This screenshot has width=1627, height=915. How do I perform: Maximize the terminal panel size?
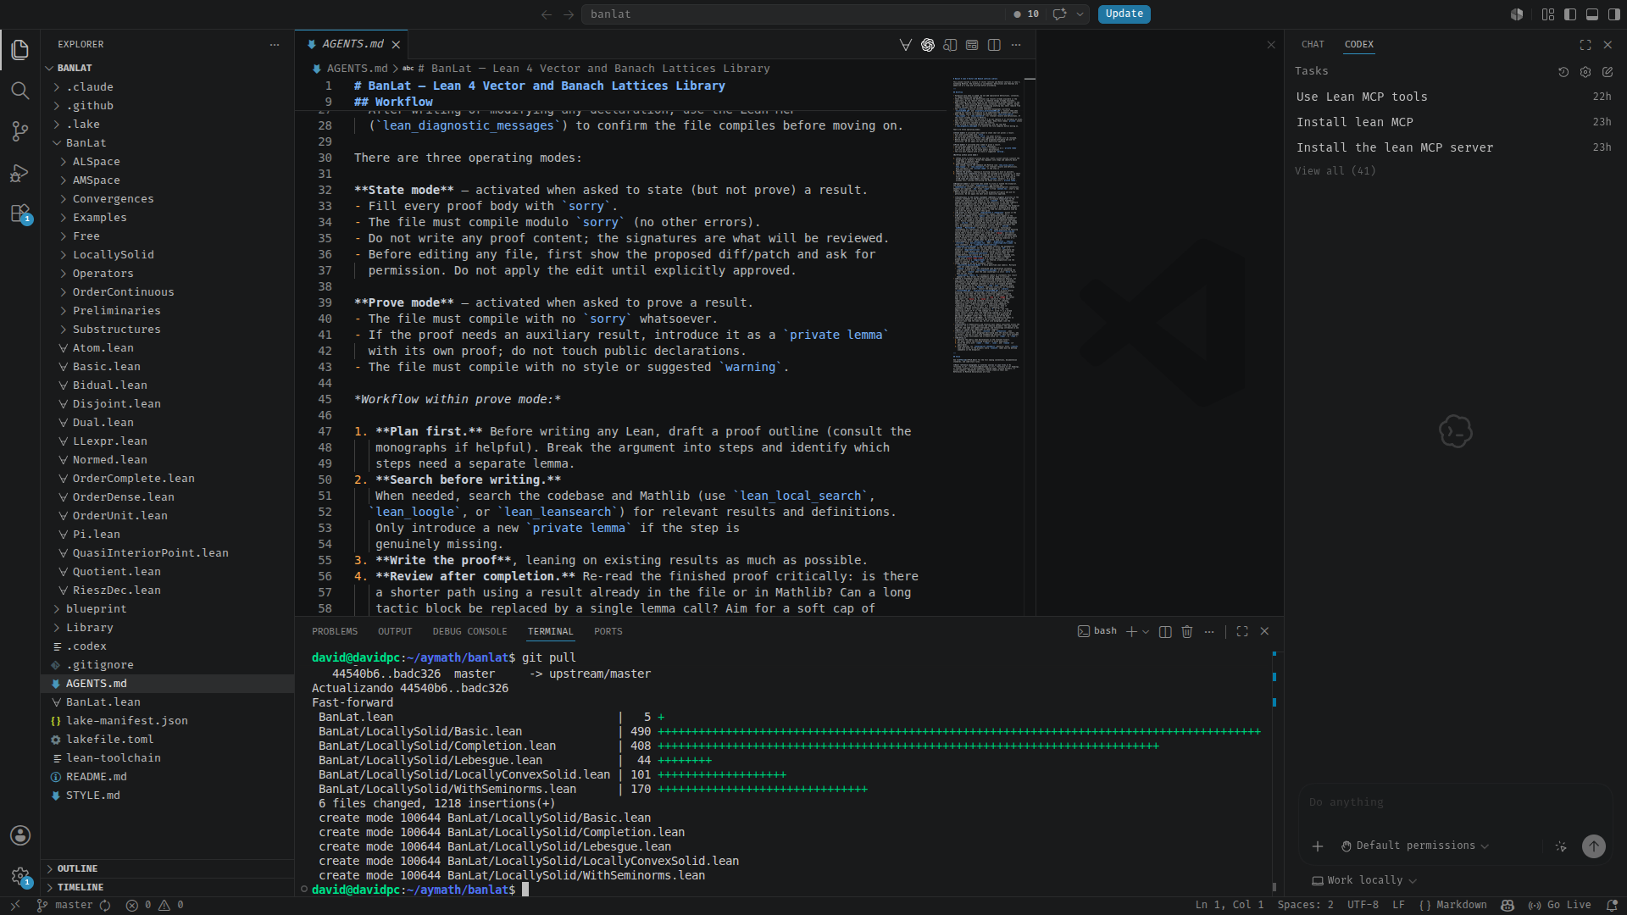[1242, 632]
